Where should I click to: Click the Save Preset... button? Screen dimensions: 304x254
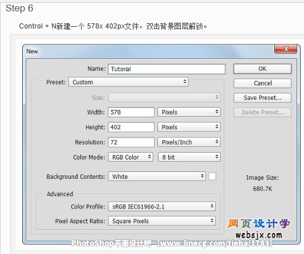click(x=262, y=98)
